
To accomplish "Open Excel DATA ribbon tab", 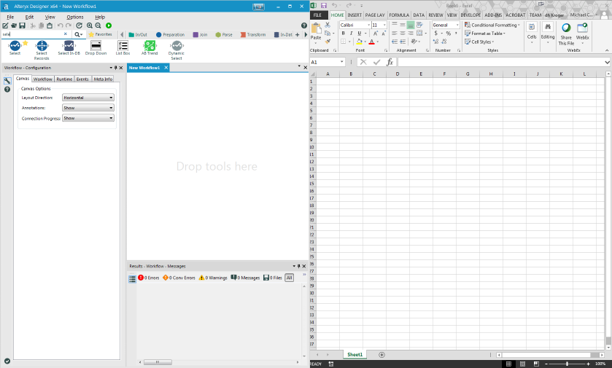I will [419, 15].
